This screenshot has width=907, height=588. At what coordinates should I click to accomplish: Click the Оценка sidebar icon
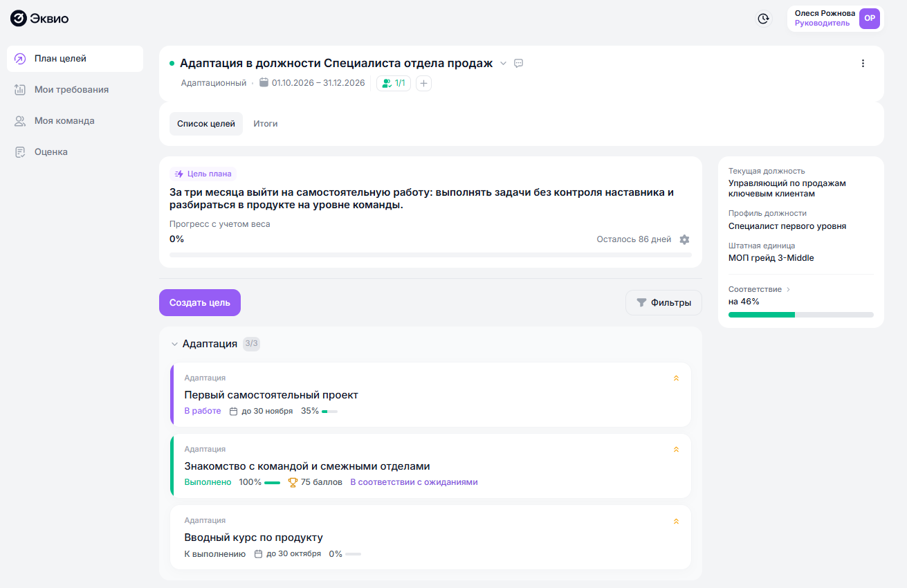click(x=20, y=152)
